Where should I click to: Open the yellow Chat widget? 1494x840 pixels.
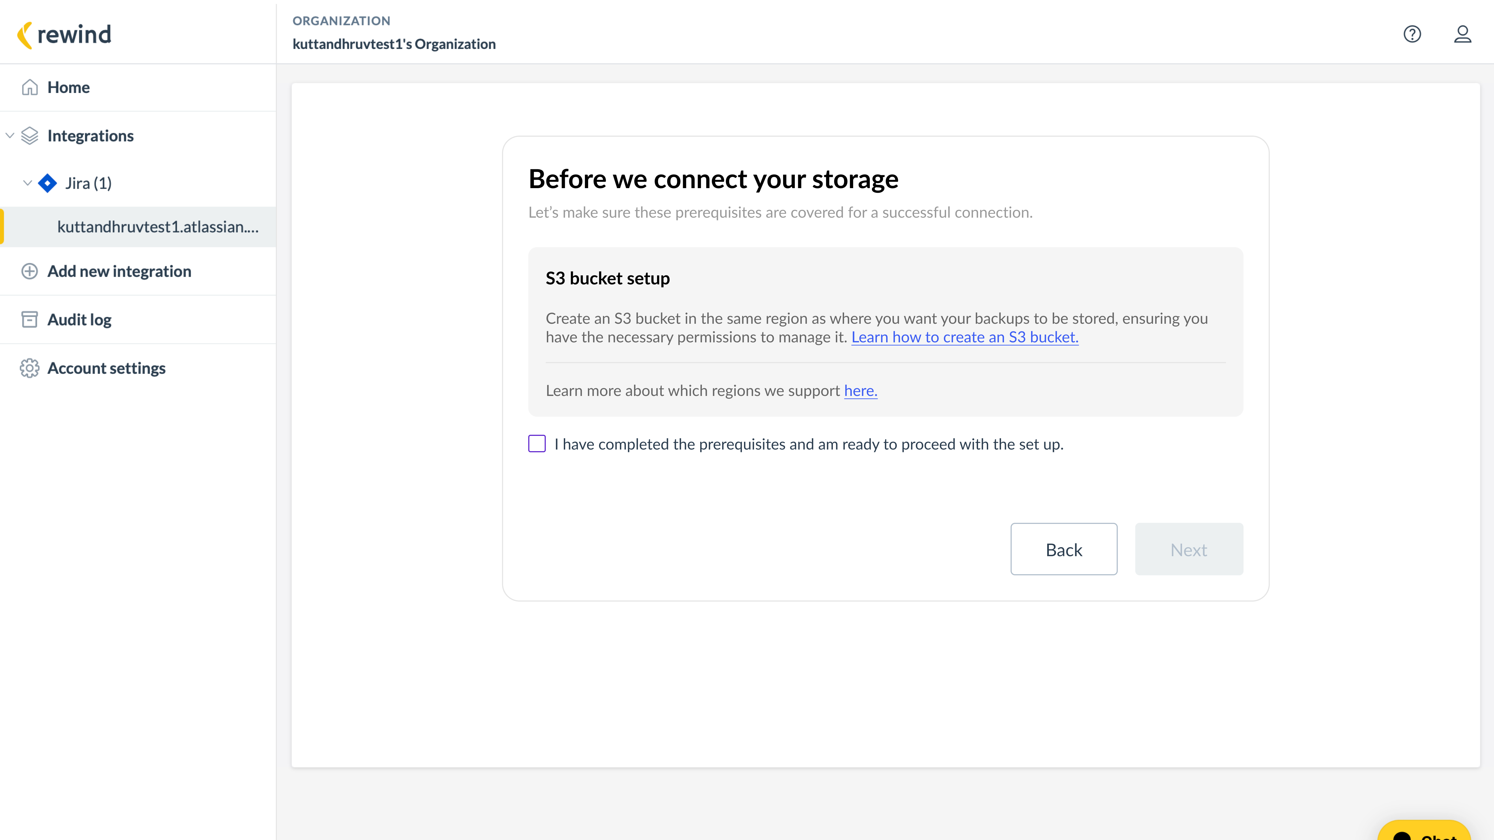pyautogui.click(x=1424, y=832)
